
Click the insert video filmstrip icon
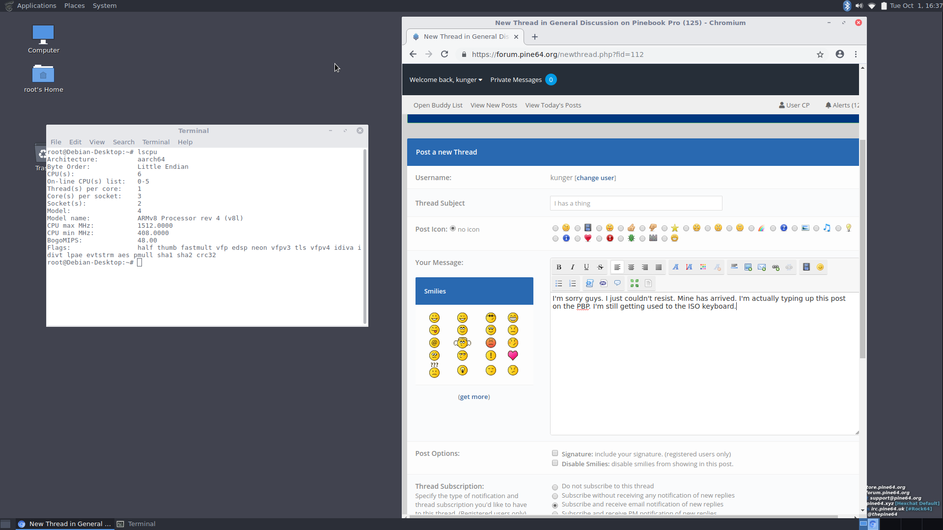point(806,267)
